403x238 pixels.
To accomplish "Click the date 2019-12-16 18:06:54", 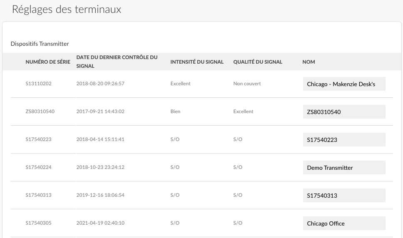I will click(100, 195).
